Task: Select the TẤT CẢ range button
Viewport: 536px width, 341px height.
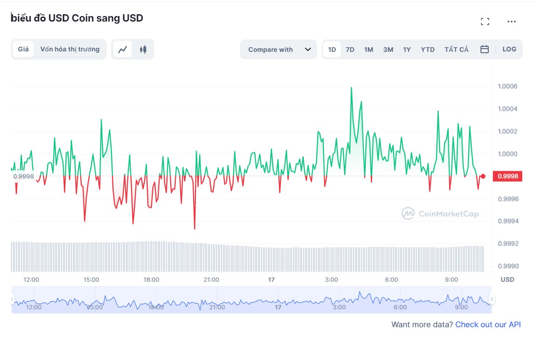Action: click(456, 50)
